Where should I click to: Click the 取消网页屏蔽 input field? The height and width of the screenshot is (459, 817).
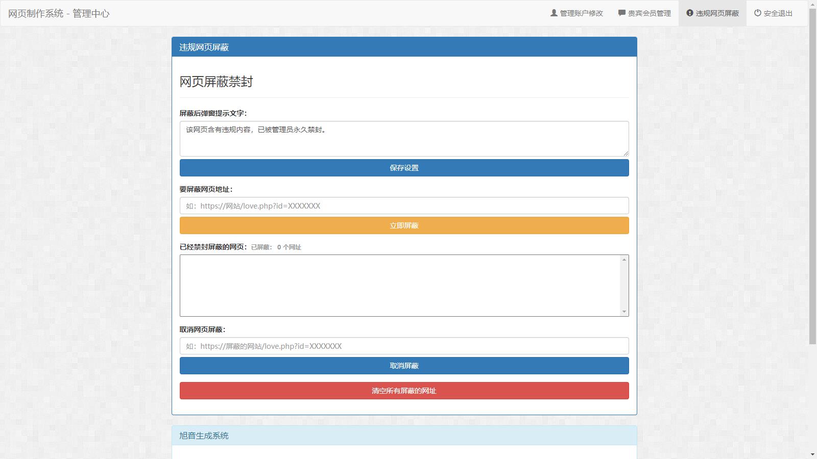(x=404, y=346)
